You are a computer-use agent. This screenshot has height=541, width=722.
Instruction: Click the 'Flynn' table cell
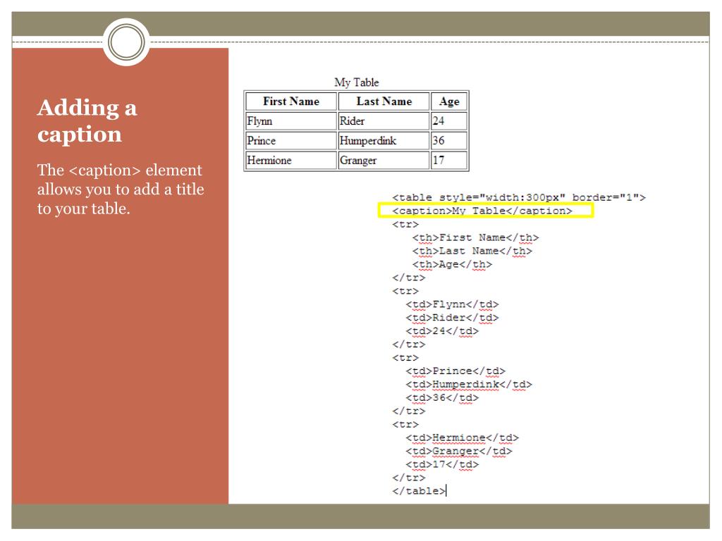[x=291, y=121]
